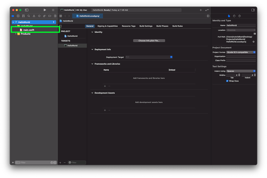The image size is (267, 178).
Task: Click the Stop button in toolbar
Action: point(53,10)
